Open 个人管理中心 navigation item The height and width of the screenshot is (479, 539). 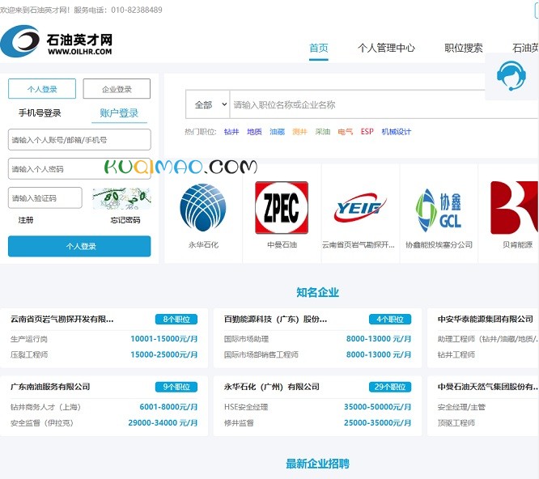[x=386, y=48]
